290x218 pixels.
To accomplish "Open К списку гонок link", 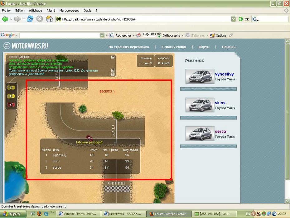I will click(x=173, y=47).
